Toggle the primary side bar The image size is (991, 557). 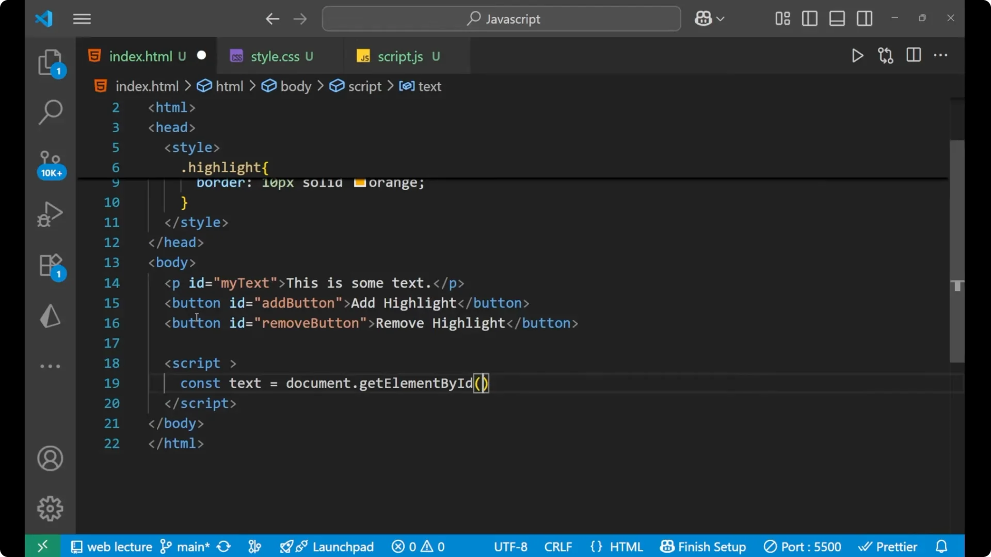pos(809,19)
